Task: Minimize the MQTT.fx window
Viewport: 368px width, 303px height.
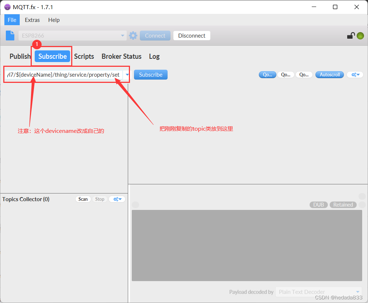Action: point(314,7)
